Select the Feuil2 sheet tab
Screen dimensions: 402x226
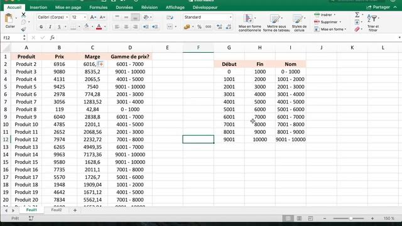click(57, 210)
